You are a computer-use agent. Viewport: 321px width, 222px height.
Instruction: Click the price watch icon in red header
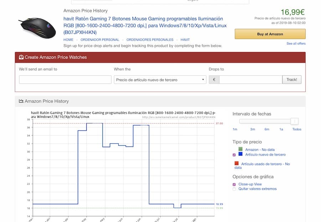(x=21, y=57)
